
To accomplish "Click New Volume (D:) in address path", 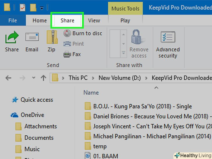I will pos(120,78).
